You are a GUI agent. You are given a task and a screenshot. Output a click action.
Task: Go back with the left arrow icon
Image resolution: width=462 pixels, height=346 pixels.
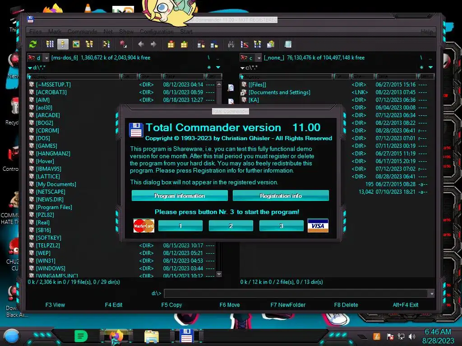pos(141,44)
